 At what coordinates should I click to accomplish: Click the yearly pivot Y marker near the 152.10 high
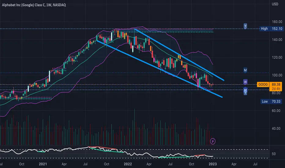tap(245, 26)
